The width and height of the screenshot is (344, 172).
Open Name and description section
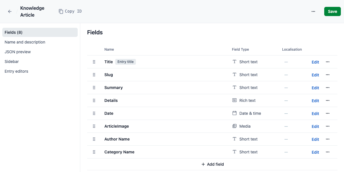(25, 42)
